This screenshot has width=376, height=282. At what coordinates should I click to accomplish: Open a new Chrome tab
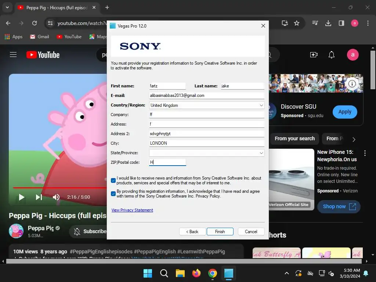pyautogui.click(x=107, y=7)
